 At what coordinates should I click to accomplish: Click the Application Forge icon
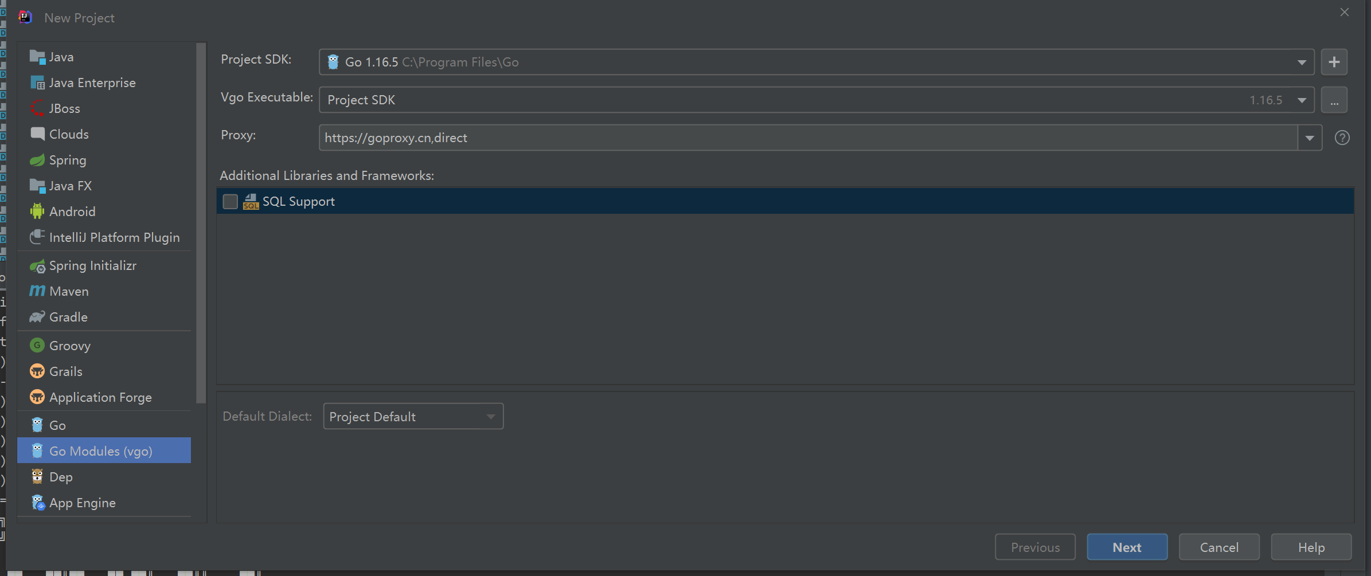(37, 397)
